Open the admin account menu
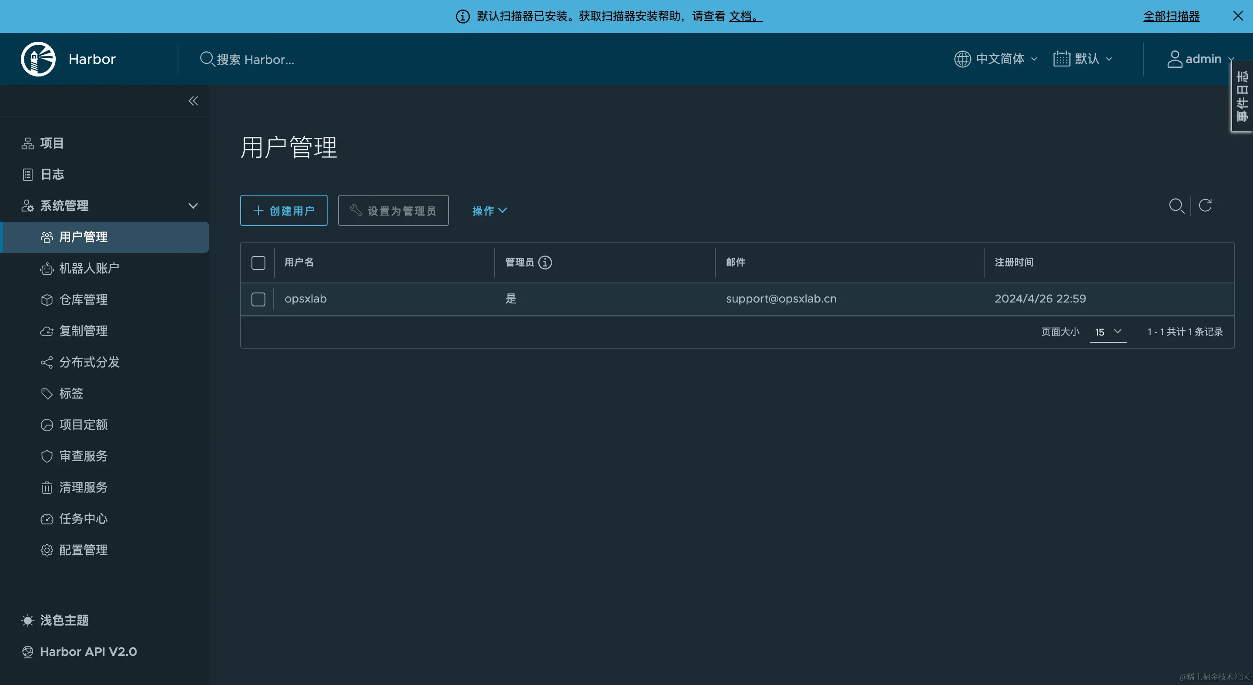 click(1200, 59)
